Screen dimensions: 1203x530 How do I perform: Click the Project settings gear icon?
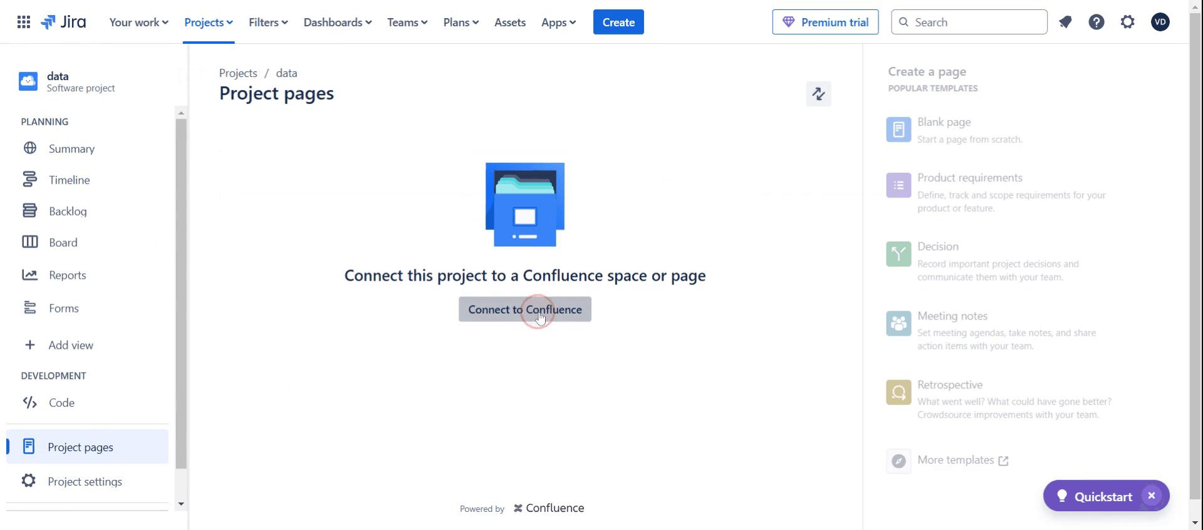click(x=29, y=481)
